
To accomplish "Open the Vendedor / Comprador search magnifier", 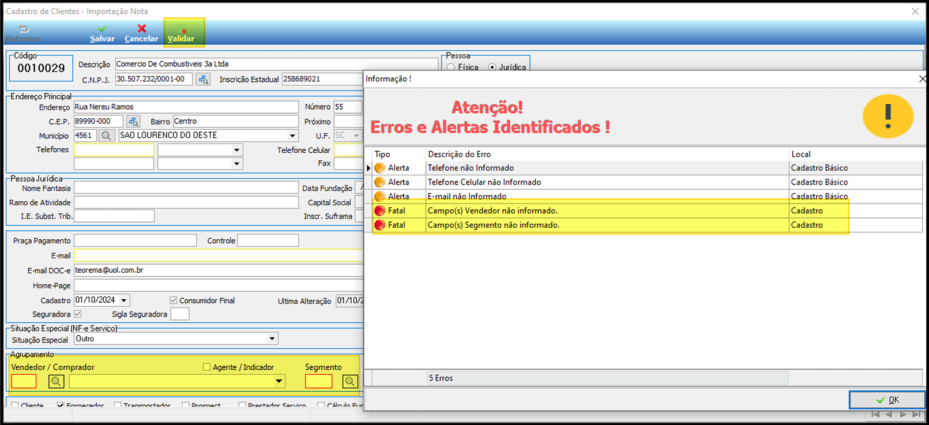I will pos(57,381).
